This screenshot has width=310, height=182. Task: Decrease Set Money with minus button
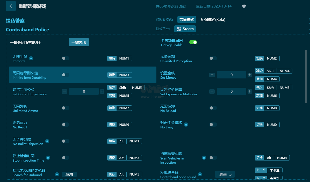tap(212, 75)
